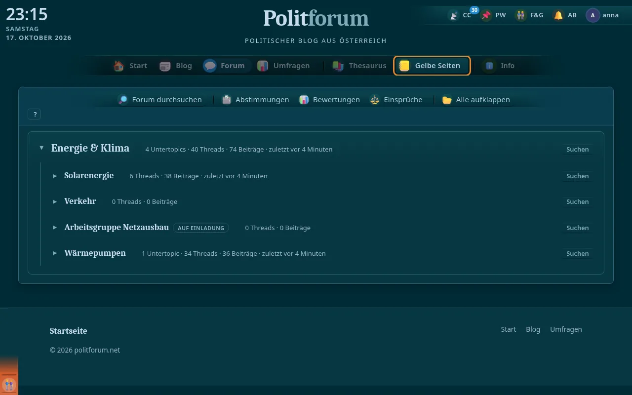Image resolution: width=632 pixels, height=395 pixels.
Task: Click the Umfragen link in the footer
Action: pos(566,329)
